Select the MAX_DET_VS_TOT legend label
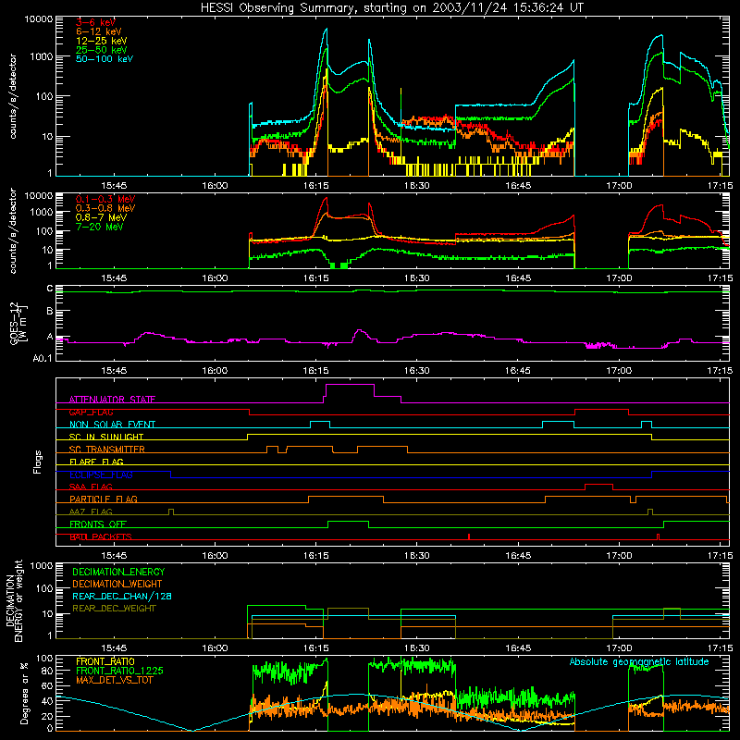740x740 pixels. (114, 680)
